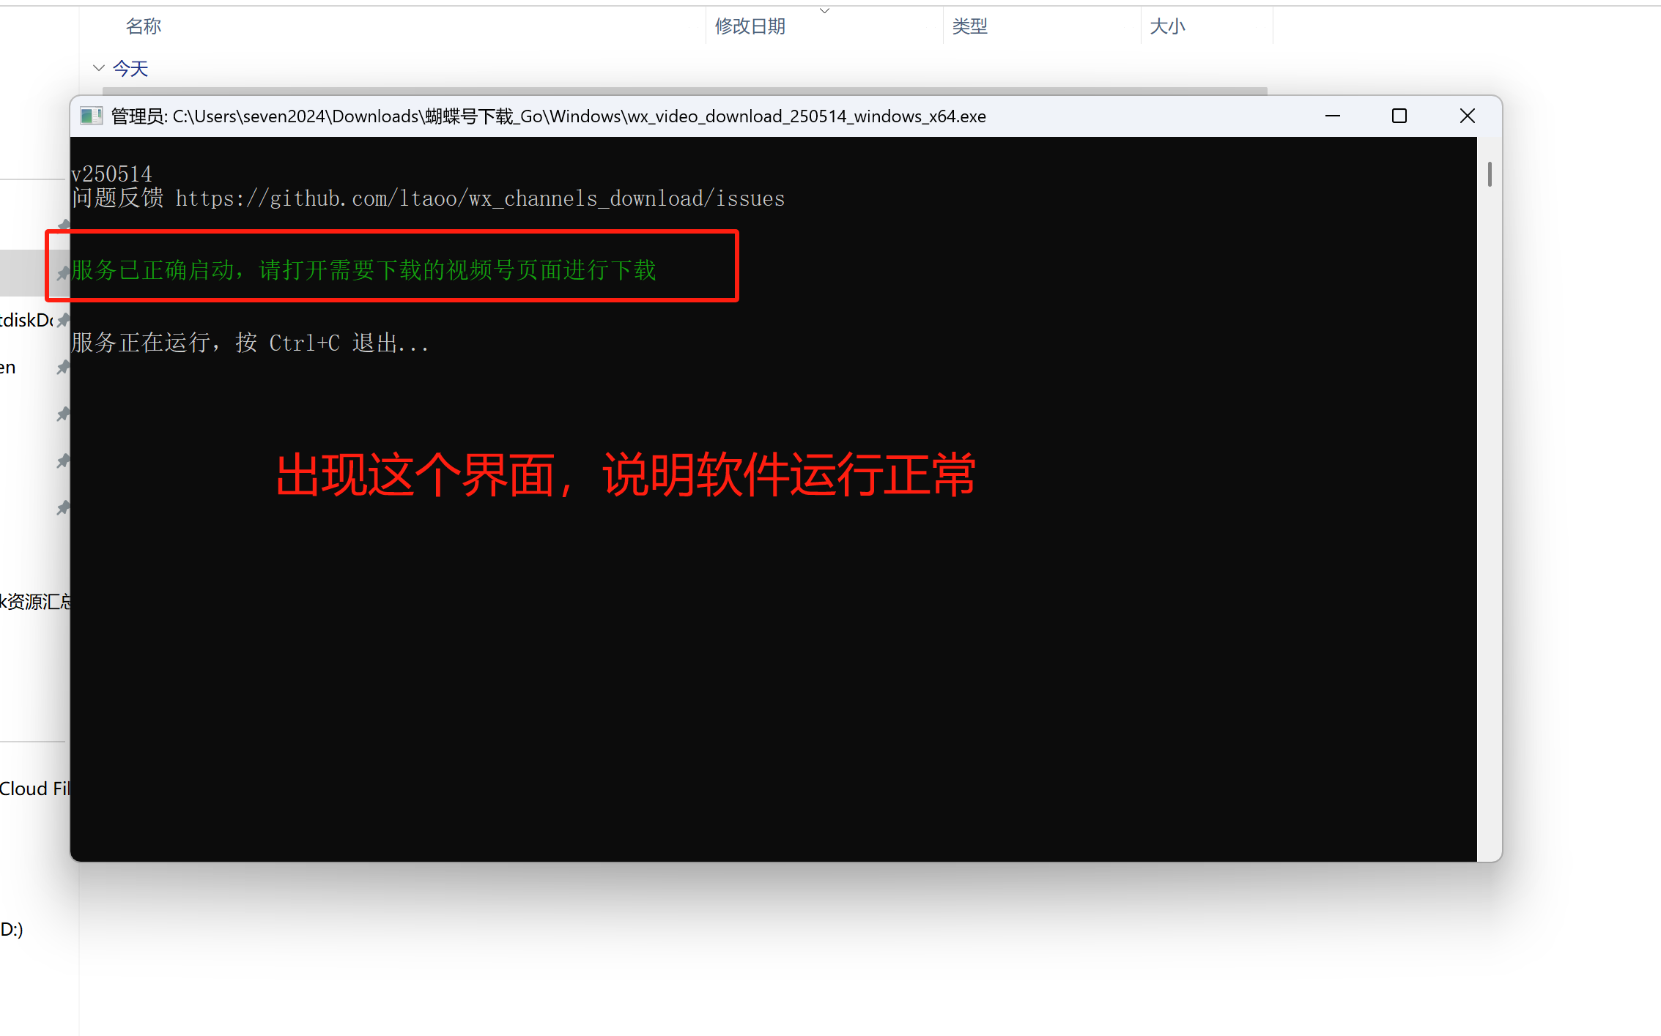The height and width of the screenshot is (1036, 1661).
Task: Click the 大小 column header
Action: (1167, 26)
